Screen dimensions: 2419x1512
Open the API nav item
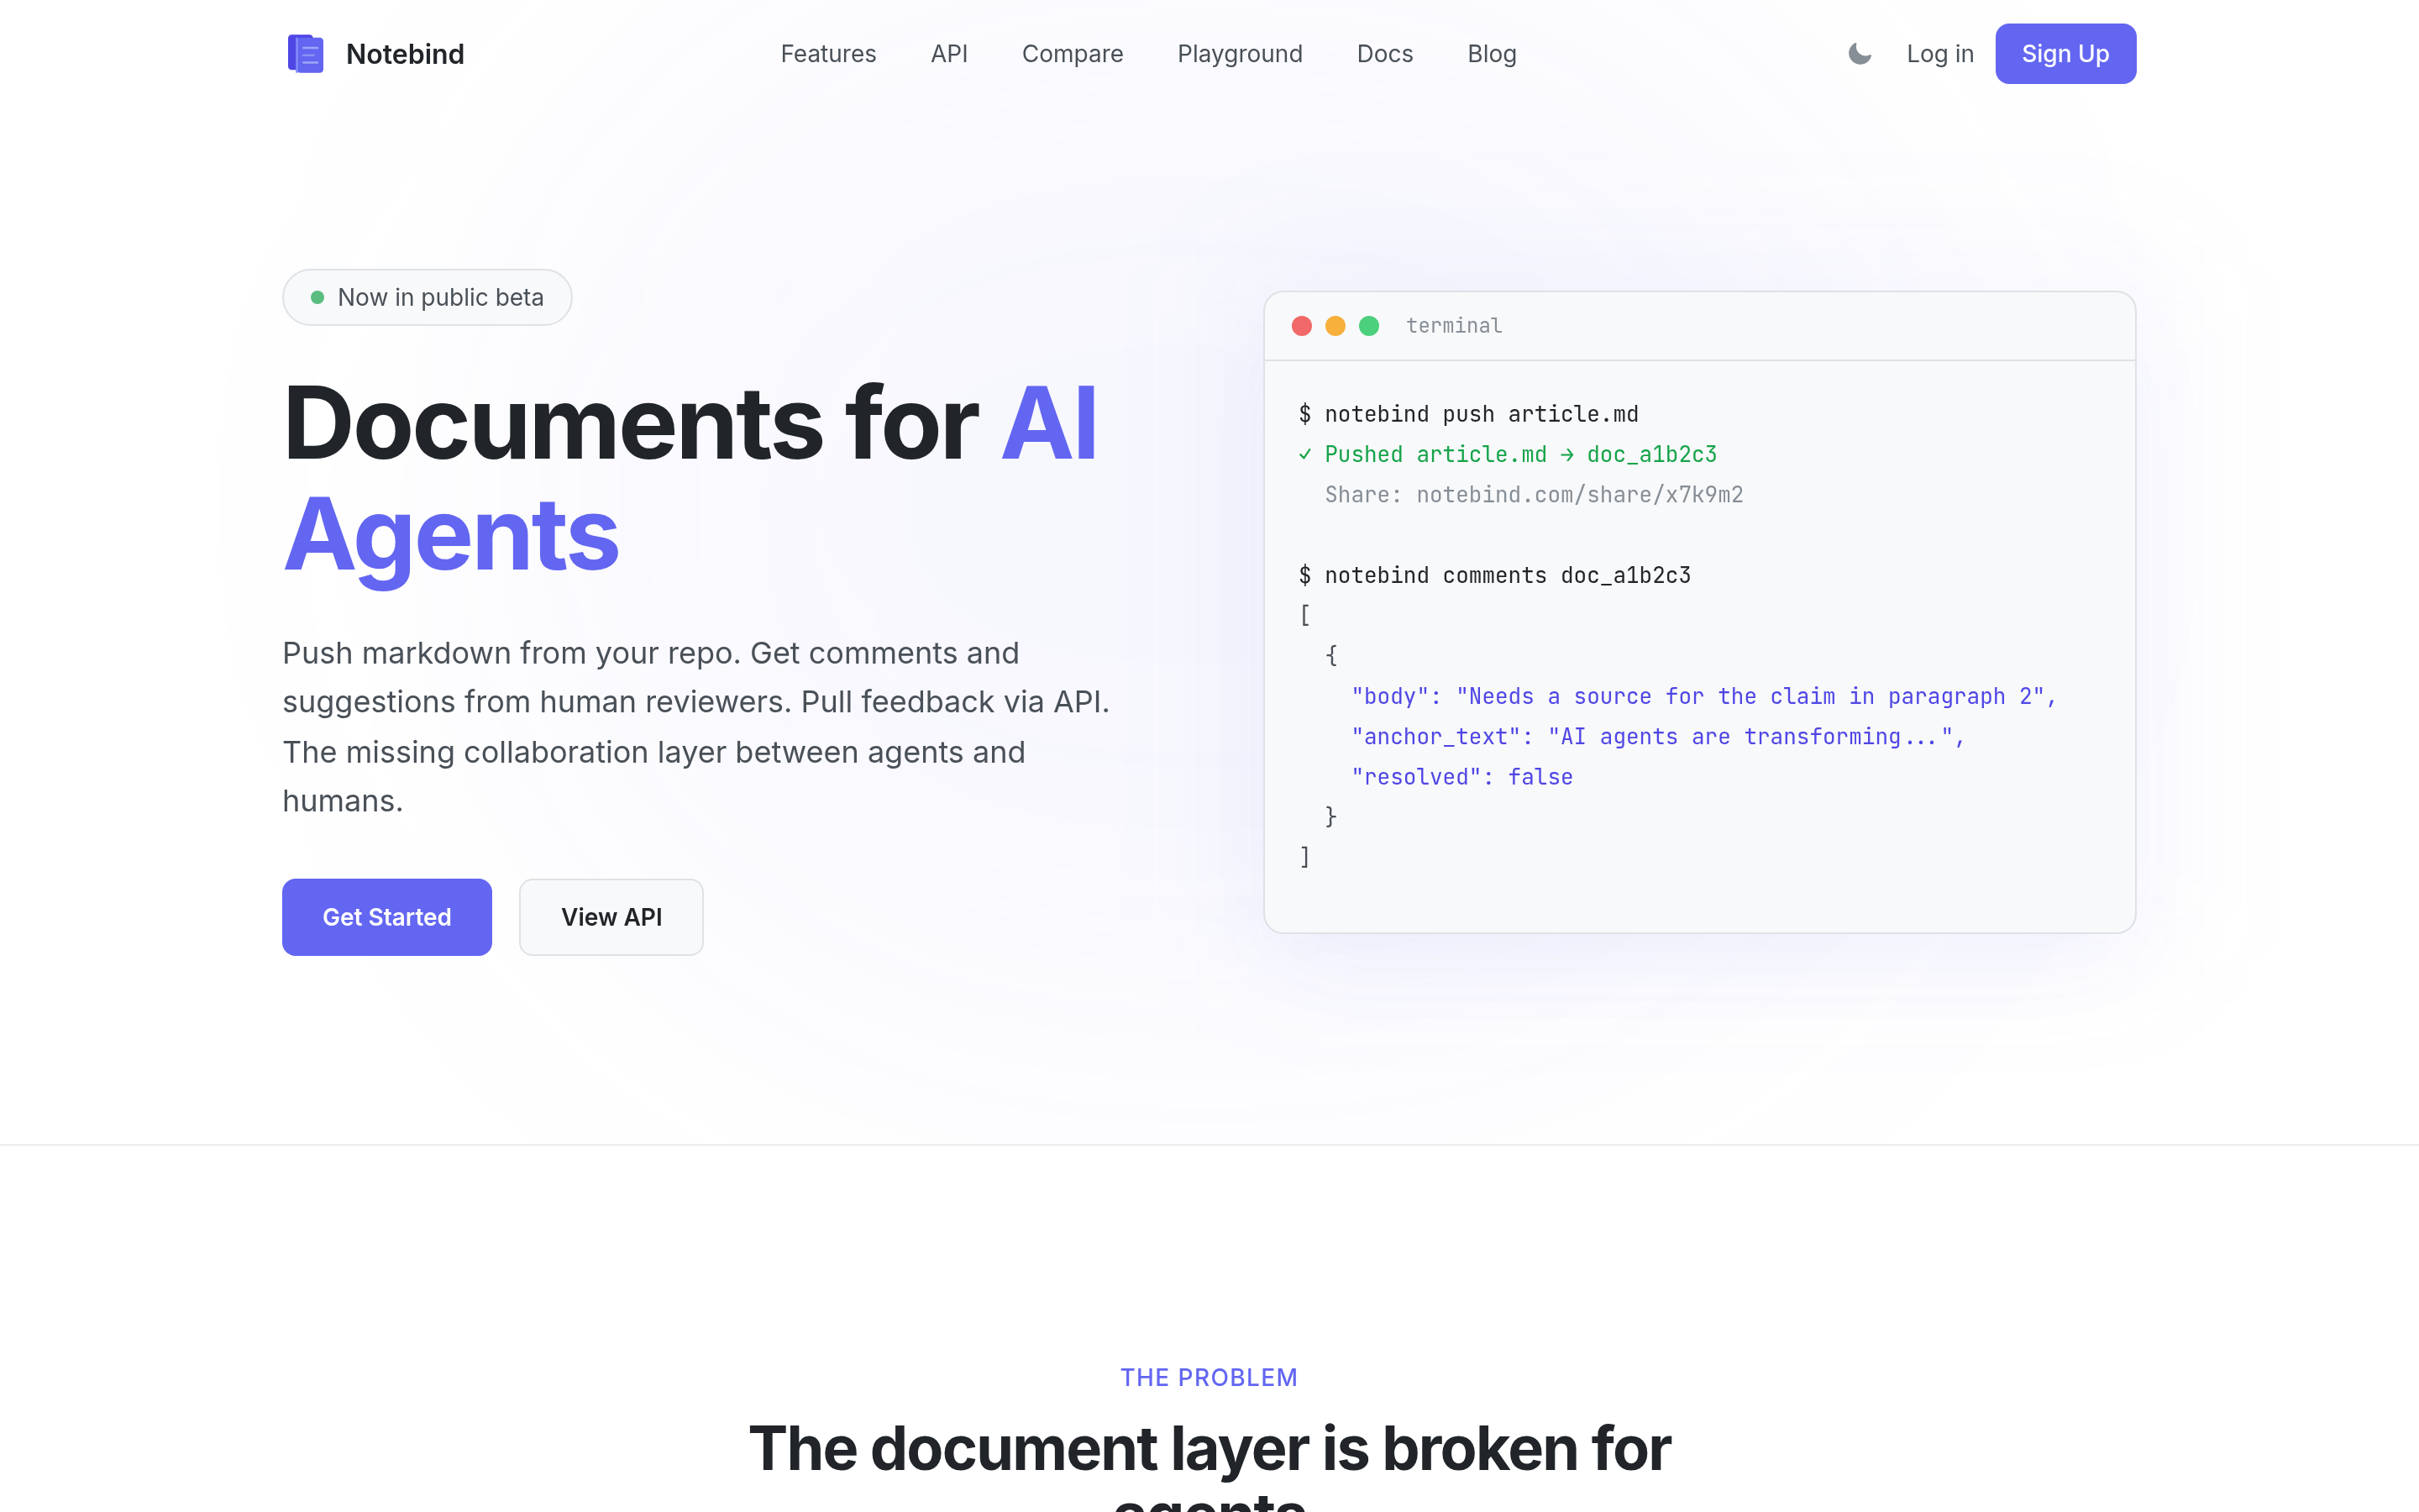point(948,54)
